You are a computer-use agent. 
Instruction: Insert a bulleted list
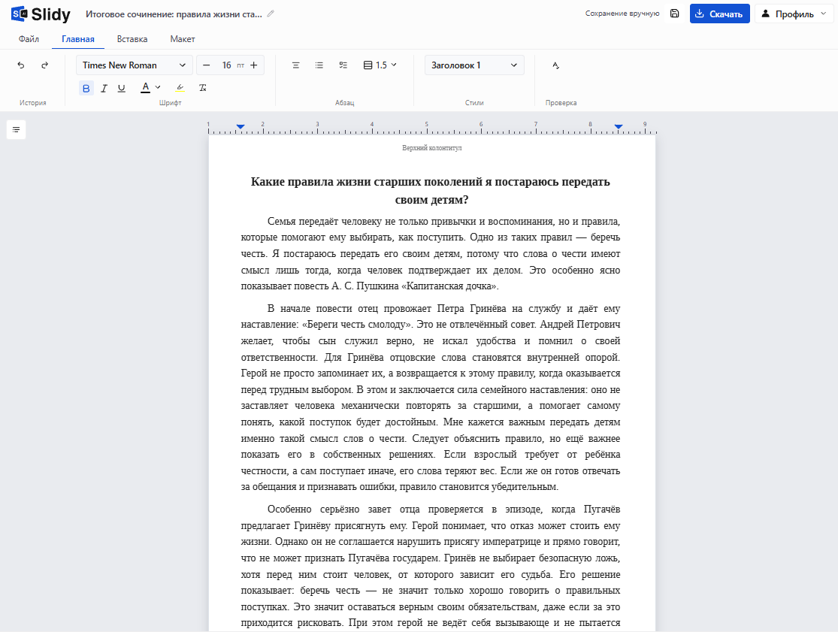319,65
